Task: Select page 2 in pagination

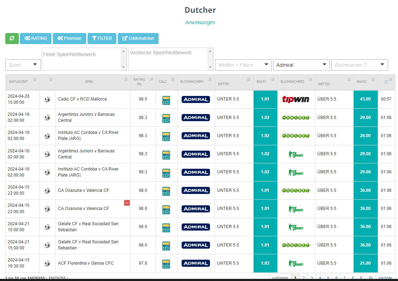Action: 304,278
